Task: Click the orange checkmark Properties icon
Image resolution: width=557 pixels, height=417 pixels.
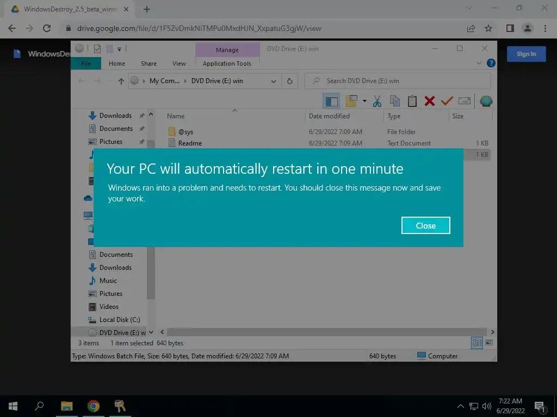Action: 447,101
